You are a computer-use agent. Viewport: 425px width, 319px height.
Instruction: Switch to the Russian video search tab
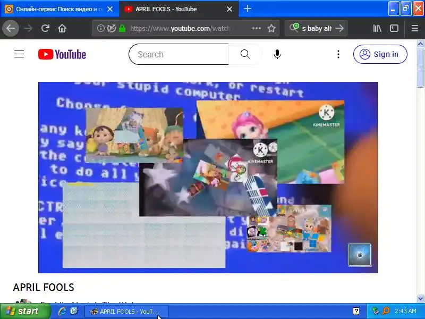tap(59, 9)
